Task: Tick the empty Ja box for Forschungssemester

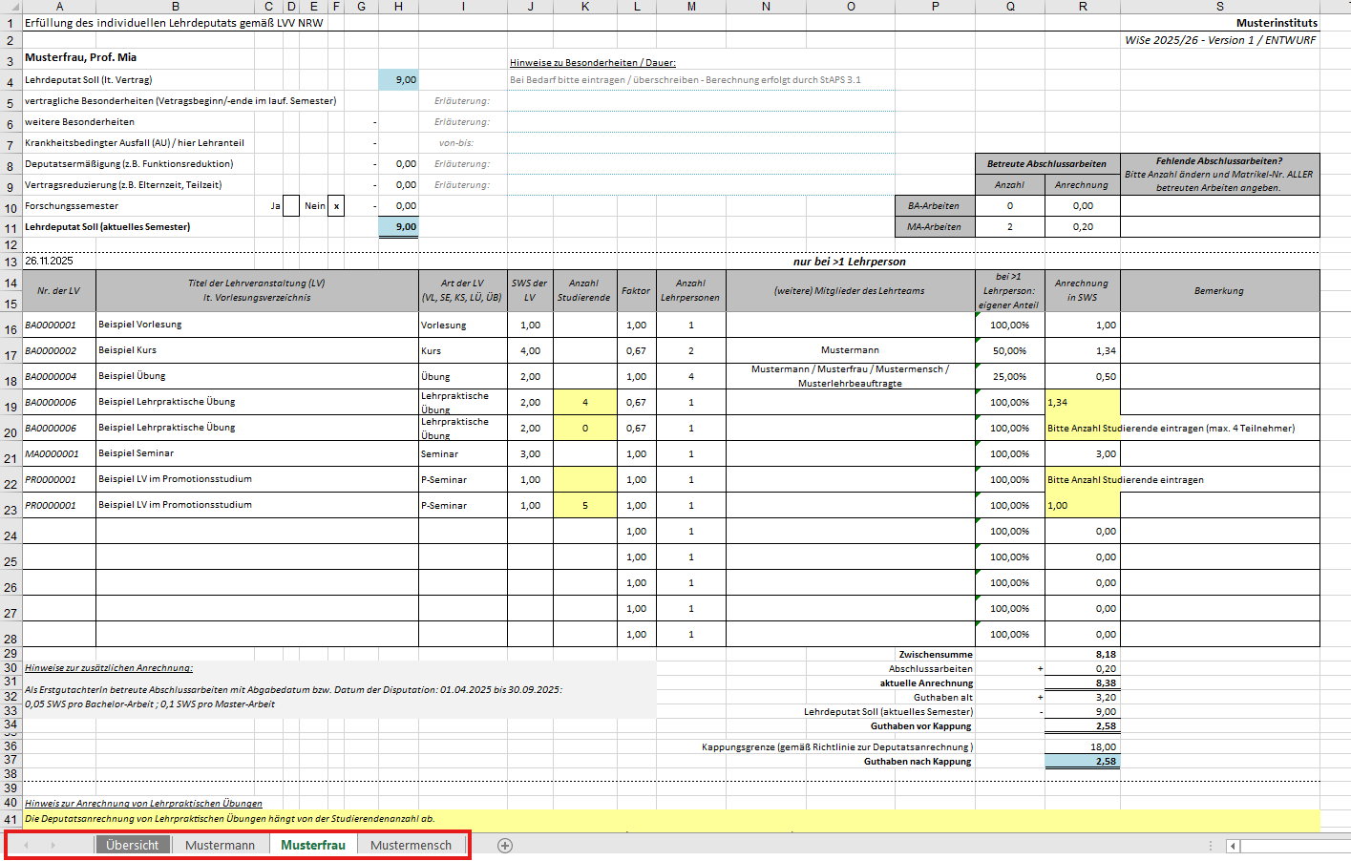Action: tap(291, 205)
